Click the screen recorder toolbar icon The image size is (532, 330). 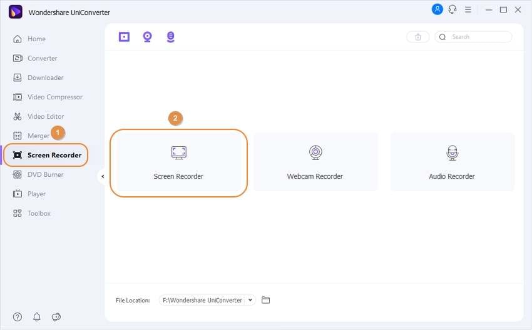(124, 37)
